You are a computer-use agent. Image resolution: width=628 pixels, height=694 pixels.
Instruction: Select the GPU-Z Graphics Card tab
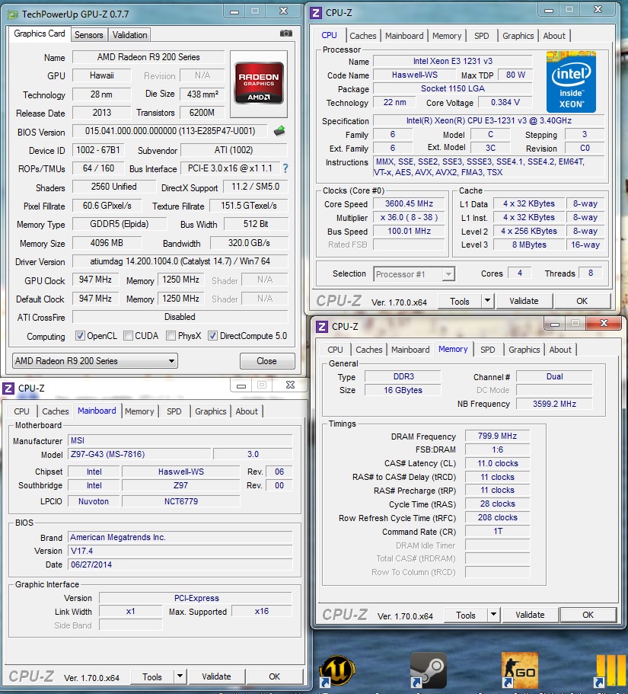point(40,34)
